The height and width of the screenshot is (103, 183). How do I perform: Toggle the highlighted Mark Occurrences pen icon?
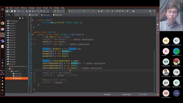pos(67,11)
